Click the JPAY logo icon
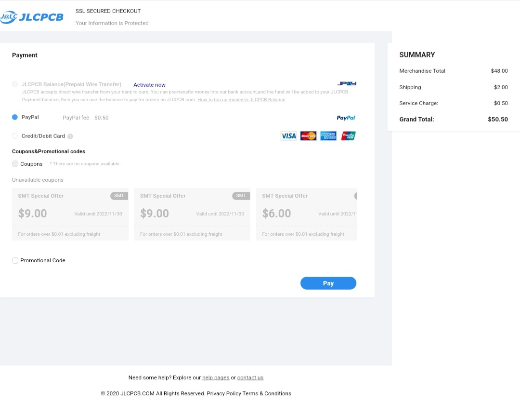 (x=347, y=84)
